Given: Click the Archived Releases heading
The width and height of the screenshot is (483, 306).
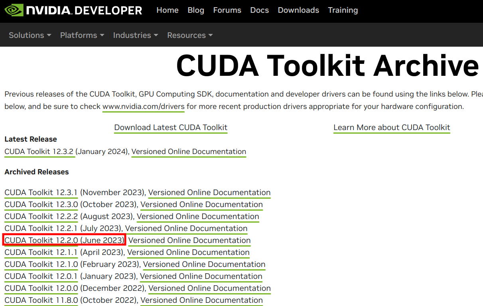Looking at the screenshot, I should coord(37,172).
